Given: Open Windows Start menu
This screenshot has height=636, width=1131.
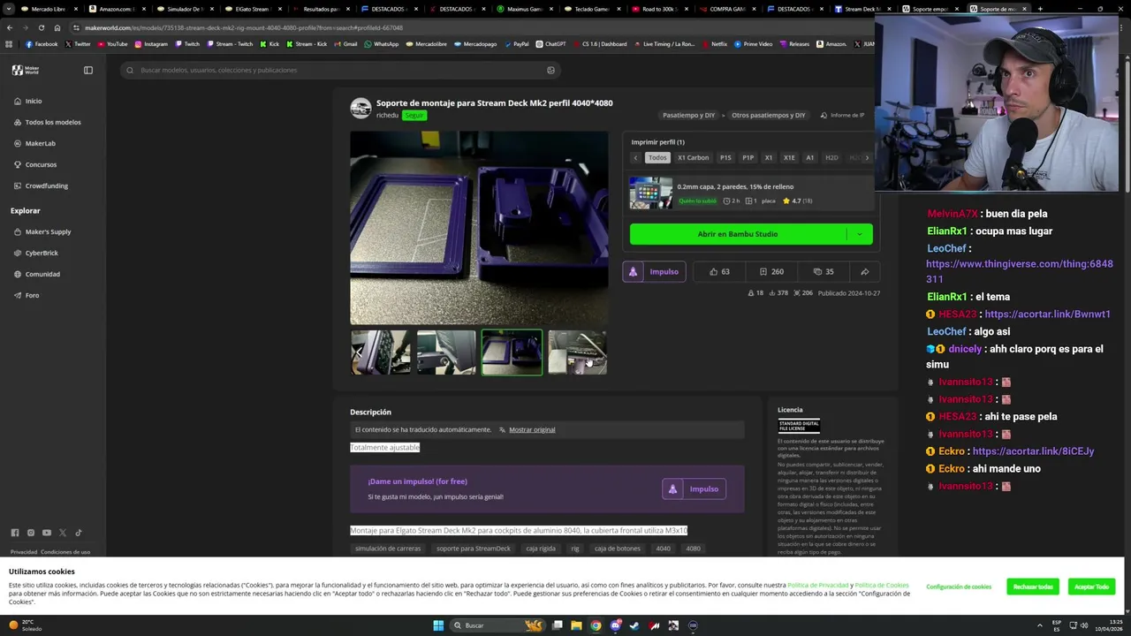Looking at the screenshot, I should (438, 625).
